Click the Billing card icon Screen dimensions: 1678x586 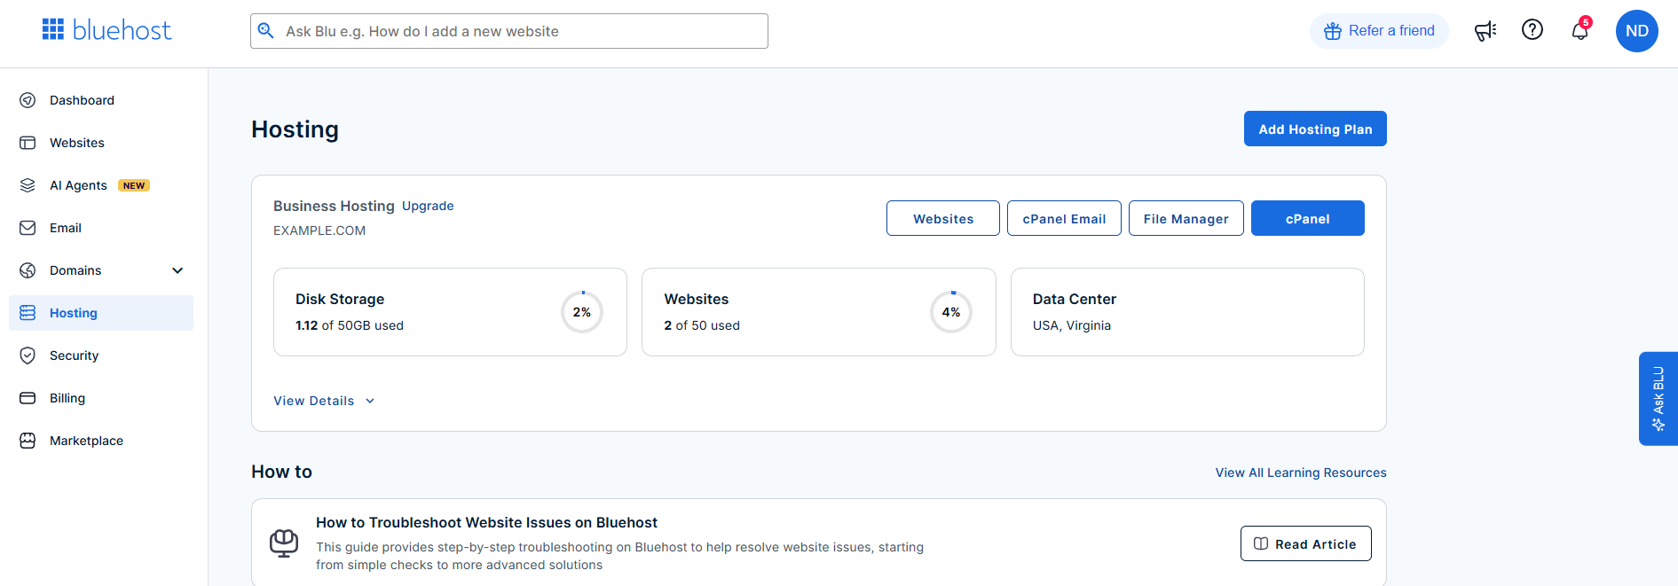point(28,398)
